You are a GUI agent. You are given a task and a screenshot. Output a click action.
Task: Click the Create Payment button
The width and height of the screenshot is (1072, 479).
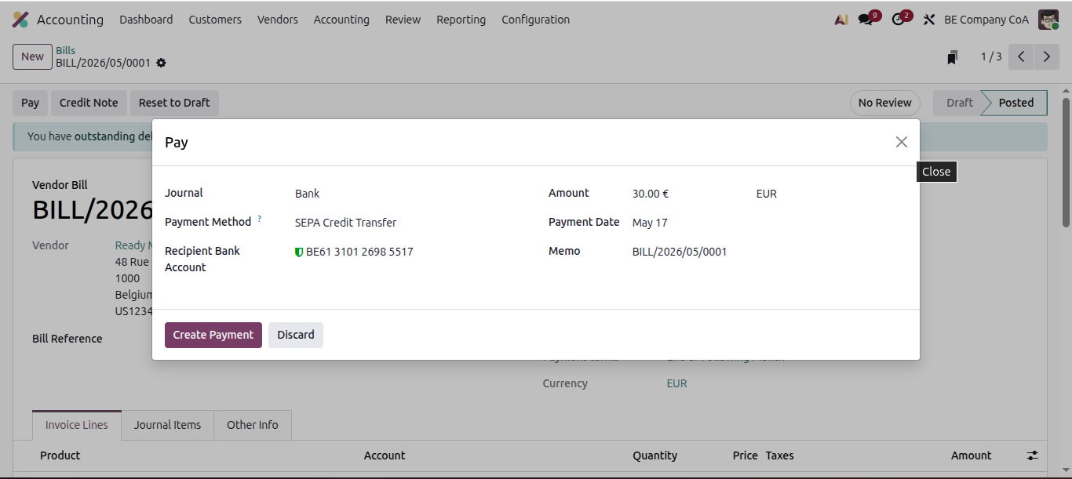[213, 335]
